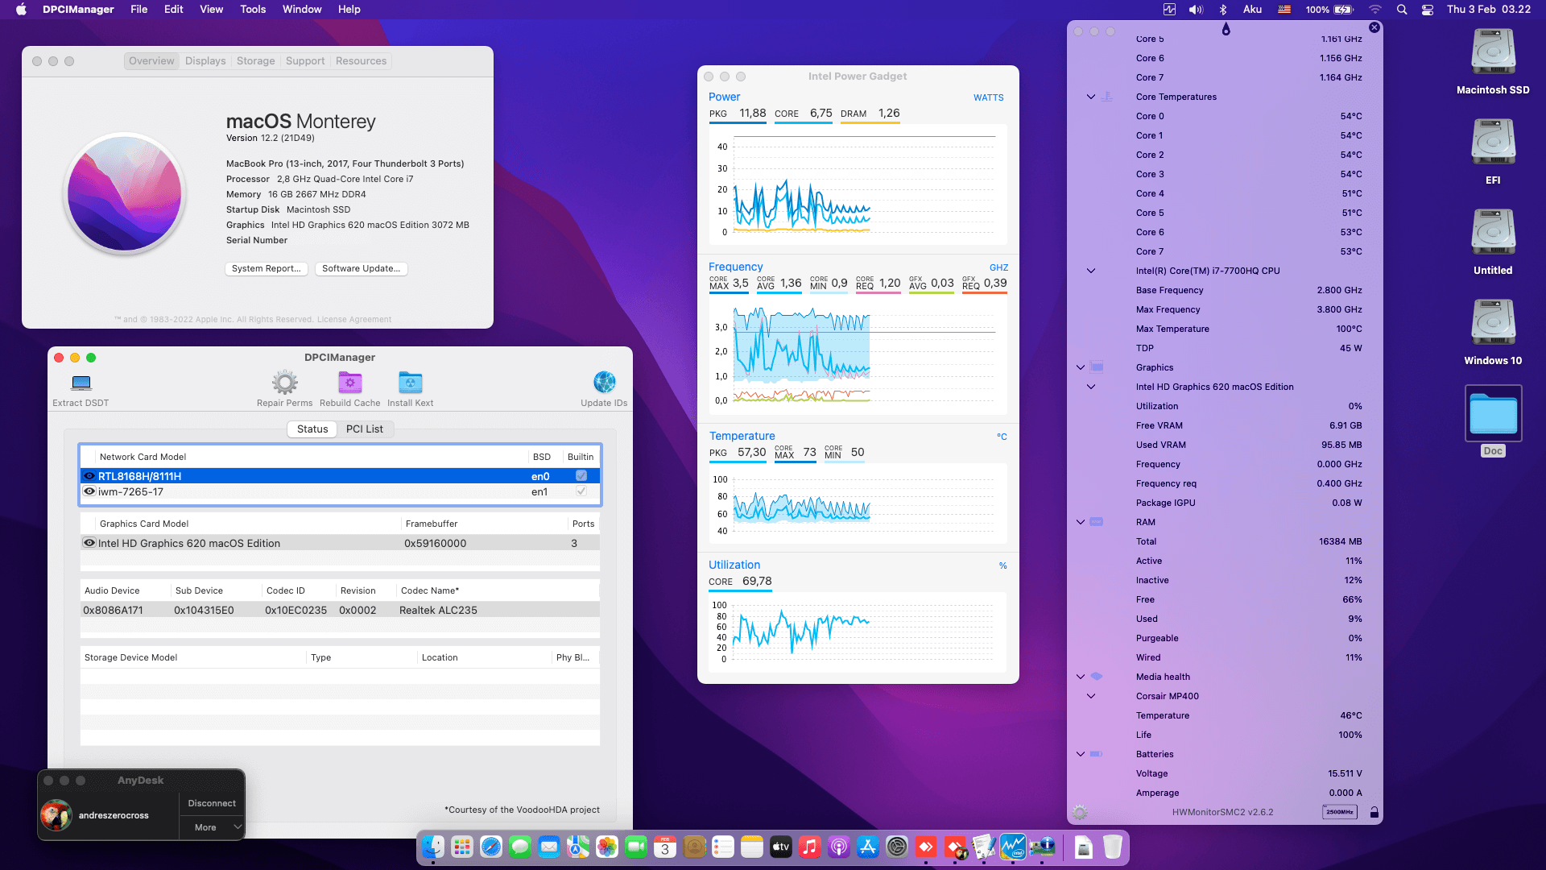
Task: Toggle Builtin checkbox for iwm-7265-17
Action: [x=581, y=491]
